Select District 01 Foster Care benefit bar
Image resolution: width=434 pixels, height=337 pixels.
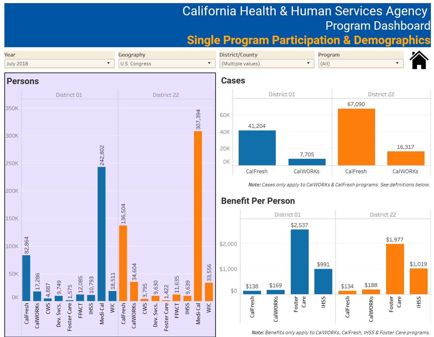(x=300, y=262)
